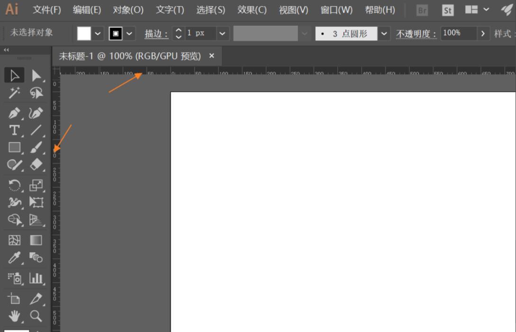Image resolution: width=516 pixels, height=332 pixels.
Task: Click the arrange documents layout icon
Action: pyautogui.click(x=471, y=9)
